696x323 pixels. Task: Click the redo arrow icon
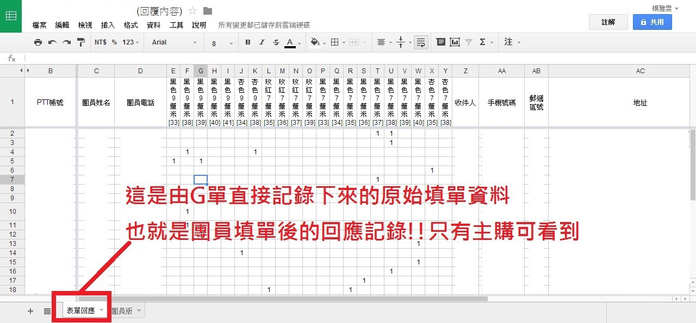click(x=66, y=42)
